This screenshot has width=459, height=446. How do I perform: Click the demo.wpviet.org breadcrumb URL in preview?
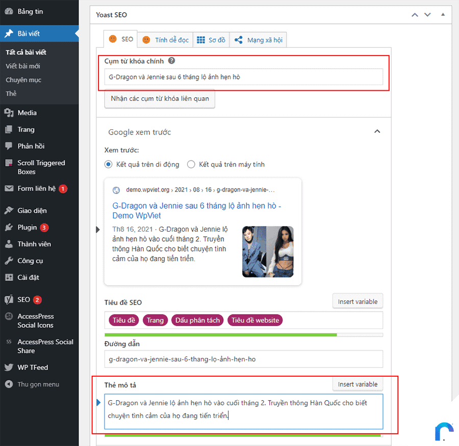(x=200, y=190)
